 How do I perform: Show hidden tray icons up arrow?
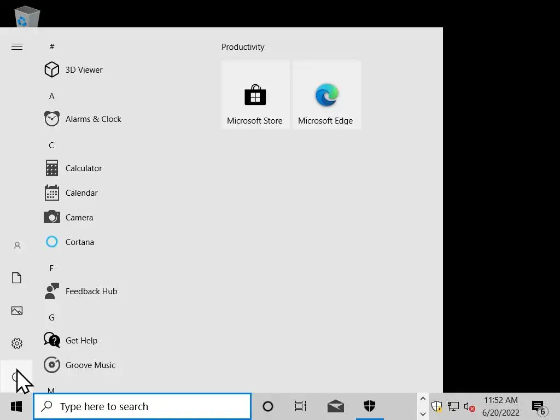[423, 399]
